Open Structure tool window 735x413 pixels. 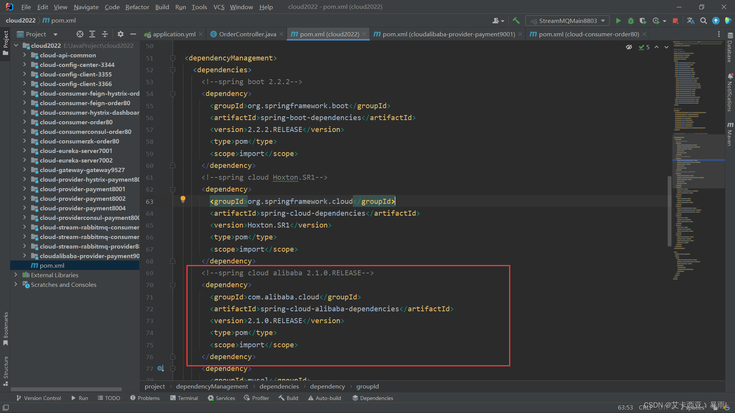pyautogui.click(x=5, y=371)
